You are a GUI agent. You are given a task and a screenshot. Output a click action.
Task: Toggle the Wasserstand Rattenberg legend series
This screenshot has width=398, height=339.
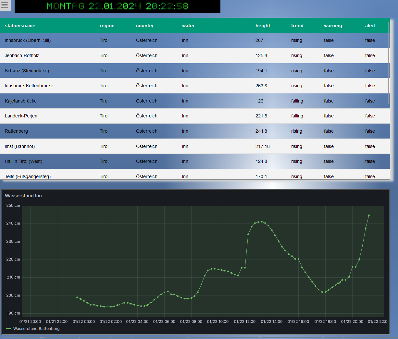(x=36, y=329)
